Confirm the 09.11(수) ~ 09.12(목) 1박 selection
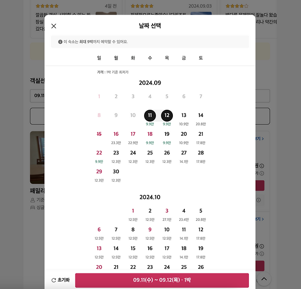 point(162,280)
